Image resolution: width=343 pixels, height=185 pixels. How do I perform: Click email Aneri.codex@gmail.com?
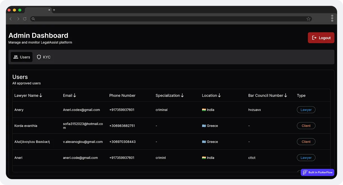tap(81, 110)
